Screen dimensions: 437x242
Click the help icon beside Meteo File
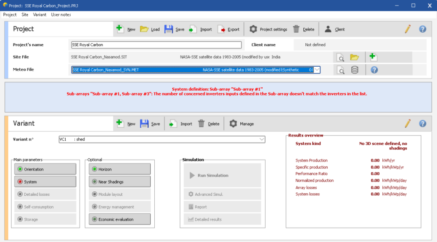pos(374,70)
